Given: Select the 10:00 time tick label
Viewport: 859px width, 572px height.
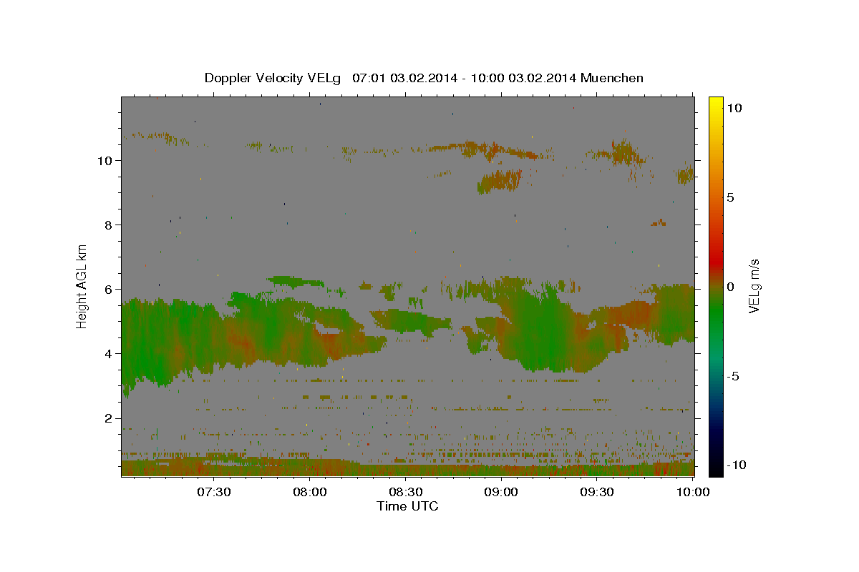Looking at the screenshot, I should 692,492.
